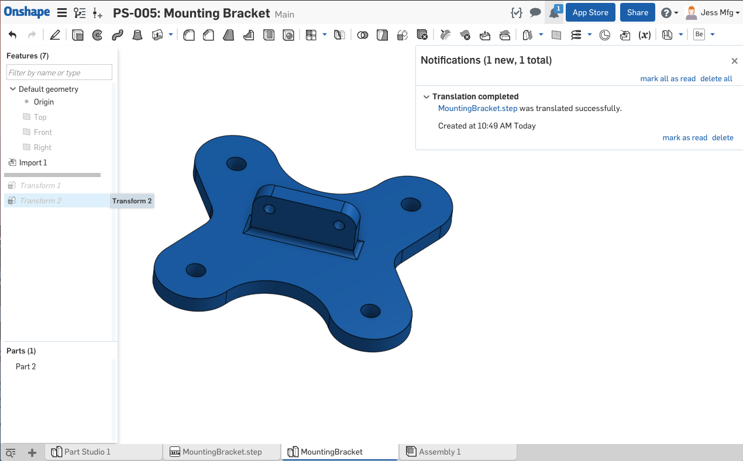Screen dimensions: 743x461
Task: Open the Help menu dropdown
Action: pos(670,12)
